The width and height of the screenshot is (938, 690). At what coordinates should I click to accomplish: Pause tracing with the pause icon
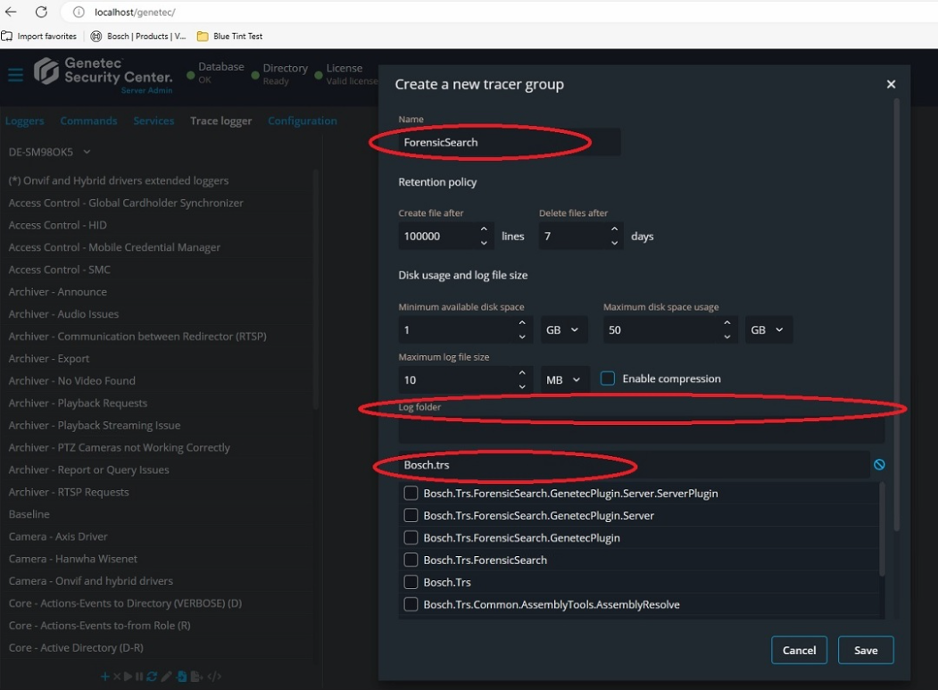click(x=139, y=677)
